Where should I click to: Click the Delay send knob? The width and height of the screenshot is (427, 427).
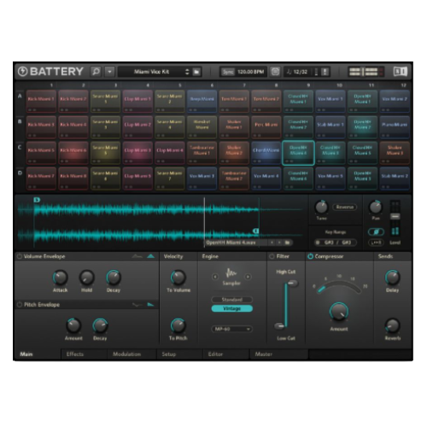tap(392, 278)
